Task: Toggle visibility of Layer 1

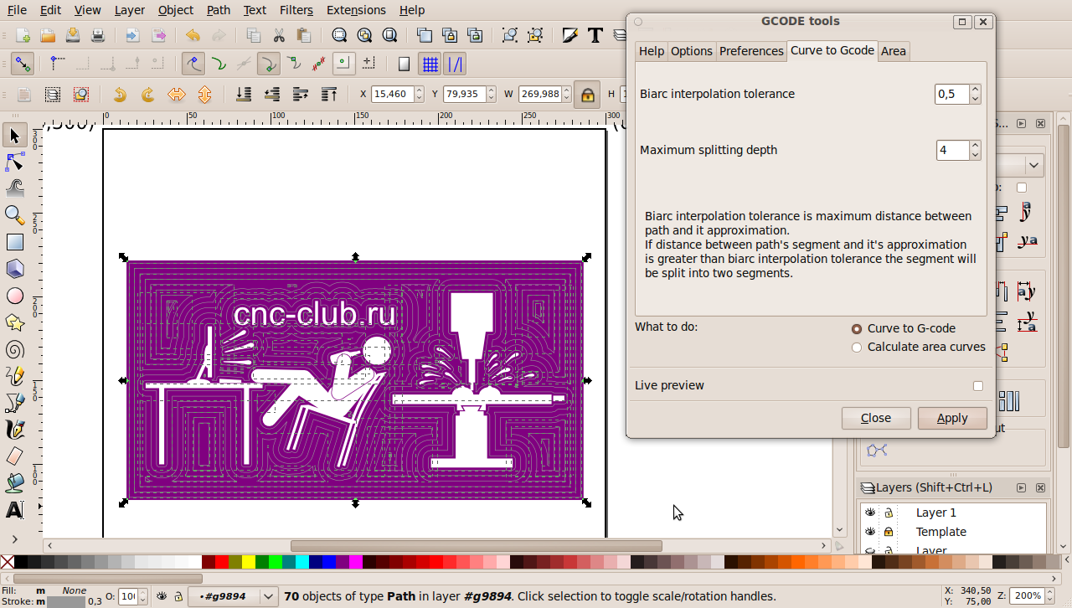Action: 870,513
